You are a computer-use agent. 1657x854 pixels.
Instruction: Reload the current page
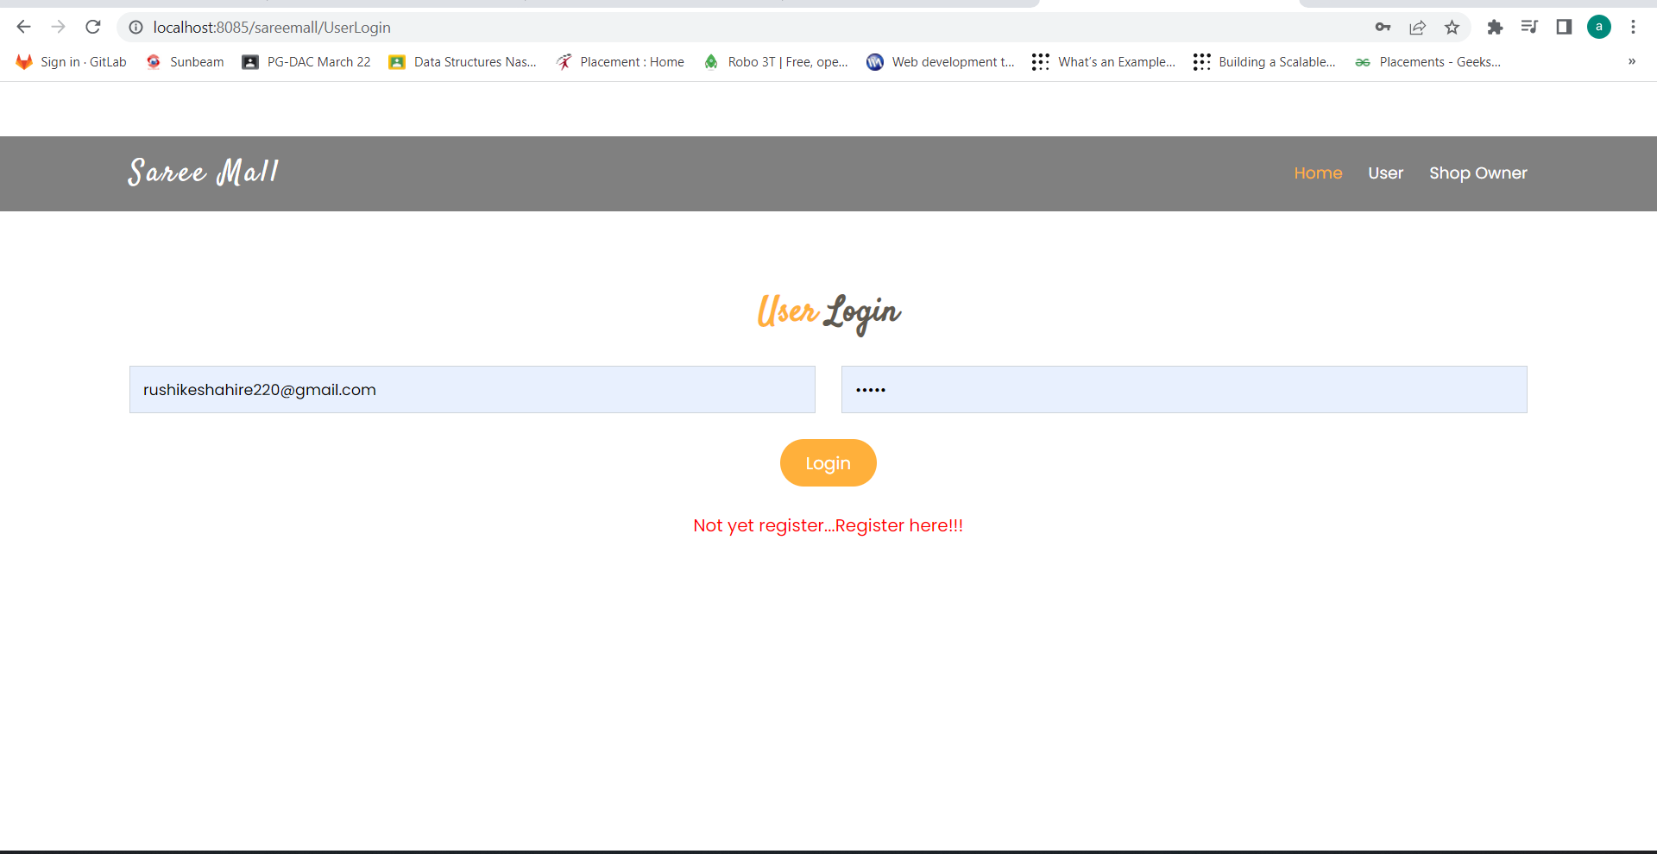(x=93, y=27)
